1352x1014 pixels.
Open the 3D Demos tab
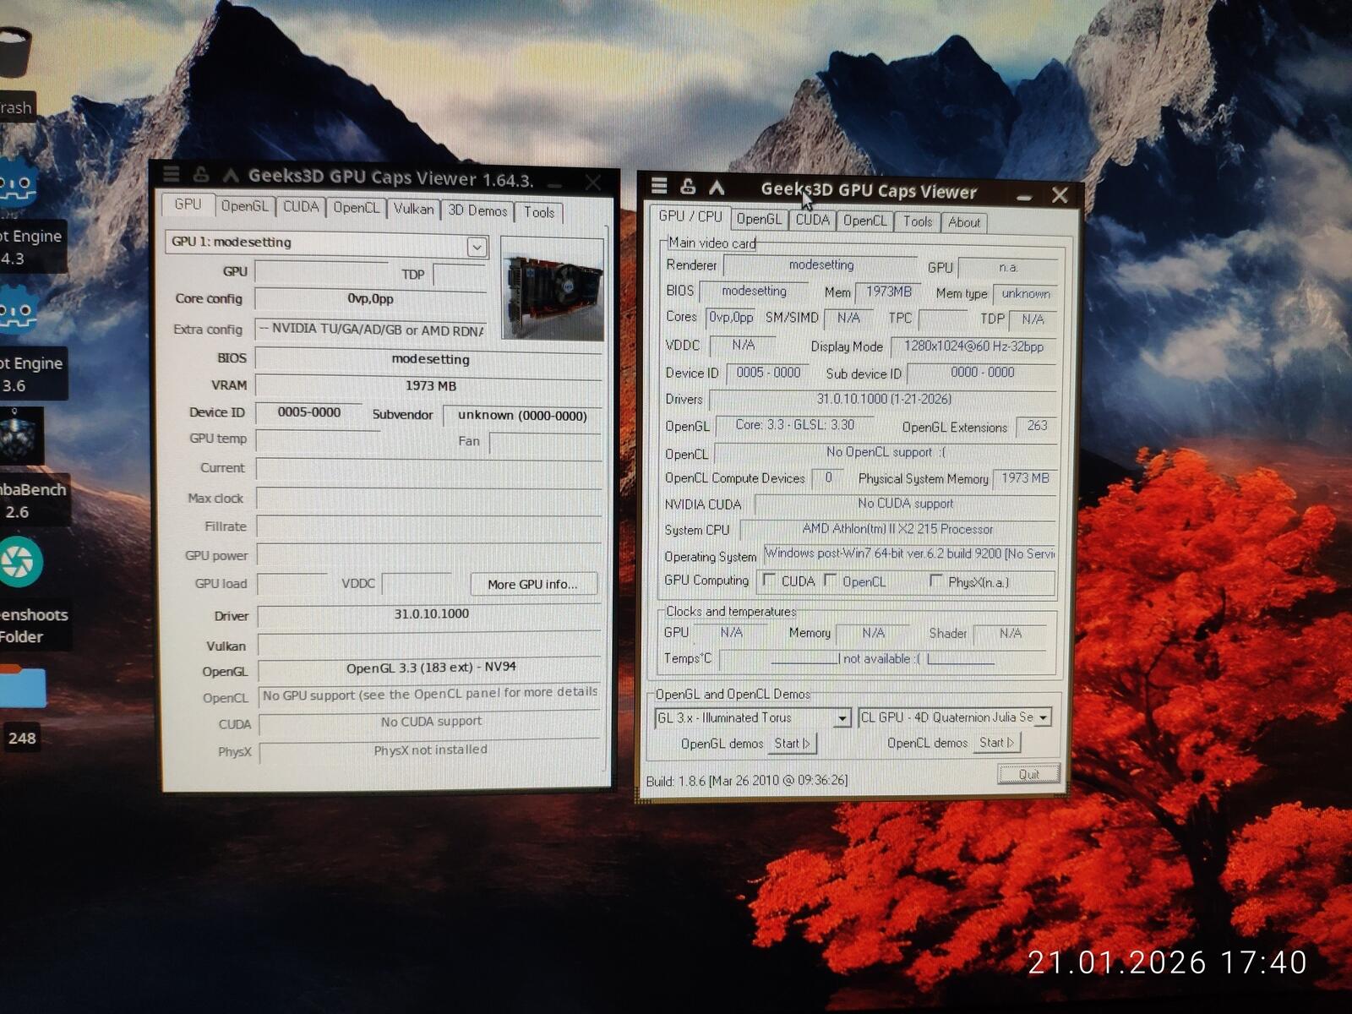[477, 210]
